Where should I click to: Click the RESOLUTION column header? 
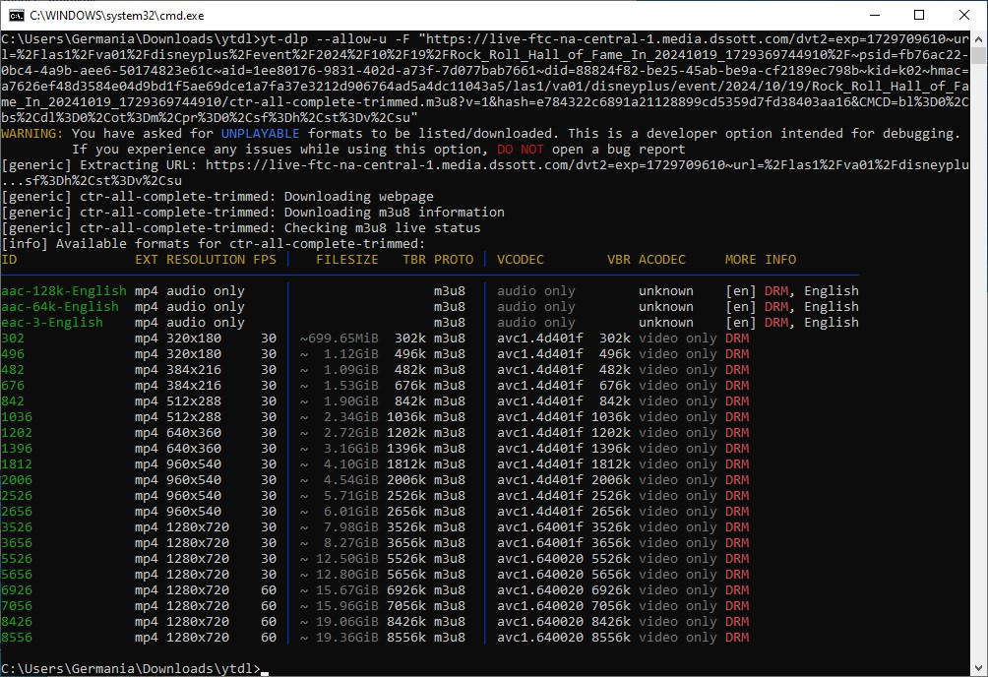[x=205, y=260]
